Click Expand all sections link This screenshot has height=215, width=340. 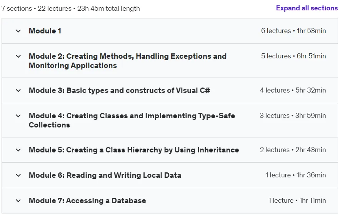(307, 8)
